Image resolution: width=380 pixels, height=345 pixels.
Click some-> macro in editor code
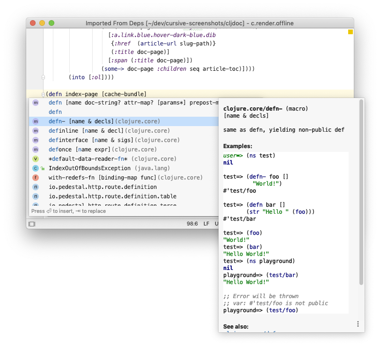click(x=114, y=69)
